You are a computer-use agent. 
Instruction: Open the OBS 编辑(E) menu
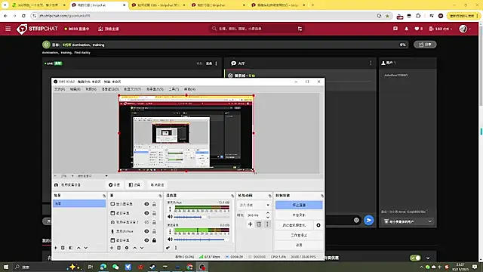75,89
